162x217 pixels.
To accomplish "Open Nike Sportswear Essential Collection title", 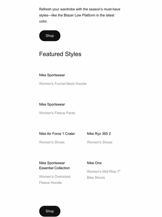I will pyautogui.click(x=54, y=165).
